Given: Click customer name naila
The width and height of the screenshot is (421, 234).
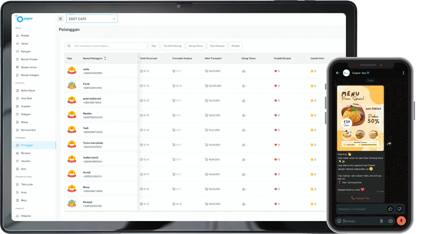Looking at the screenshot, I should (x=86, y=69).
